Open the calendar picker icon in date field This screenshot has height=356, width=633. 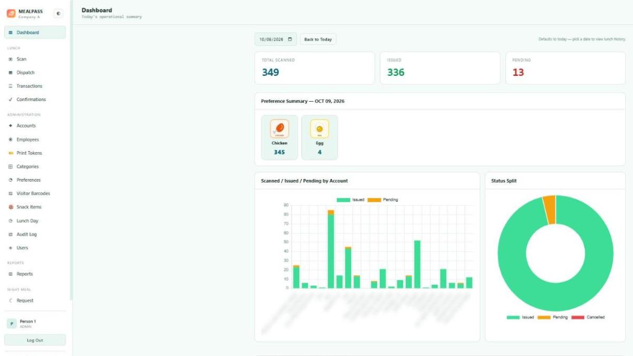290,39
